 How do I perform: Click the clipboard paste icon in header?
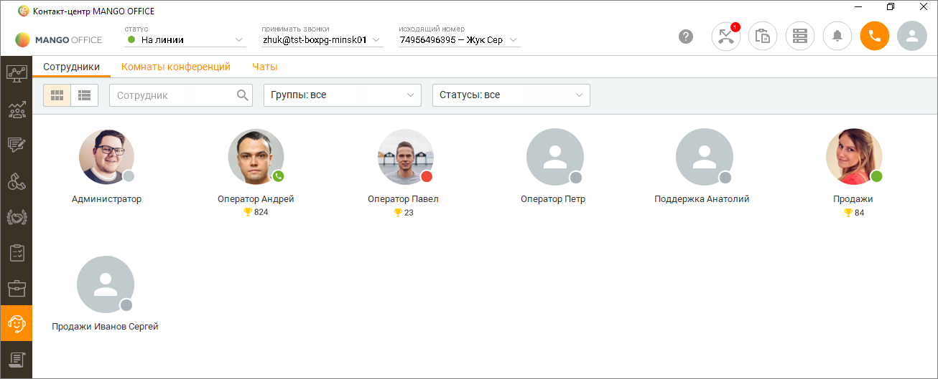[763, 36]
